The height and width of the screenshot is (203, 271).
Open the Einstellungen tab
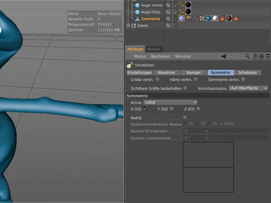140,72
